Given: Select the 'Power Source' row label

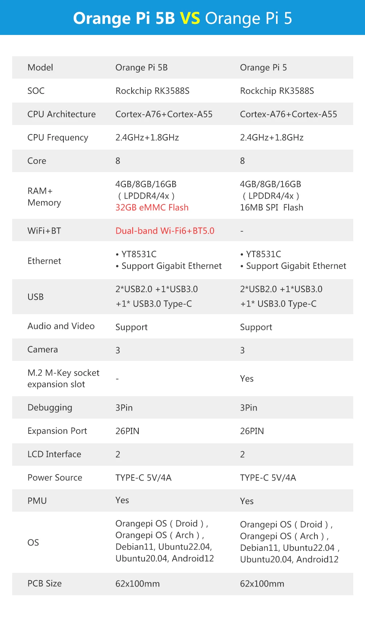Looking at the screenshot, I should (x=55, y=478).
